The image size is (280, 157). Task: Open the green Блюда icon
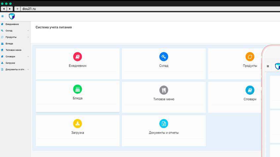pos(77,89)
